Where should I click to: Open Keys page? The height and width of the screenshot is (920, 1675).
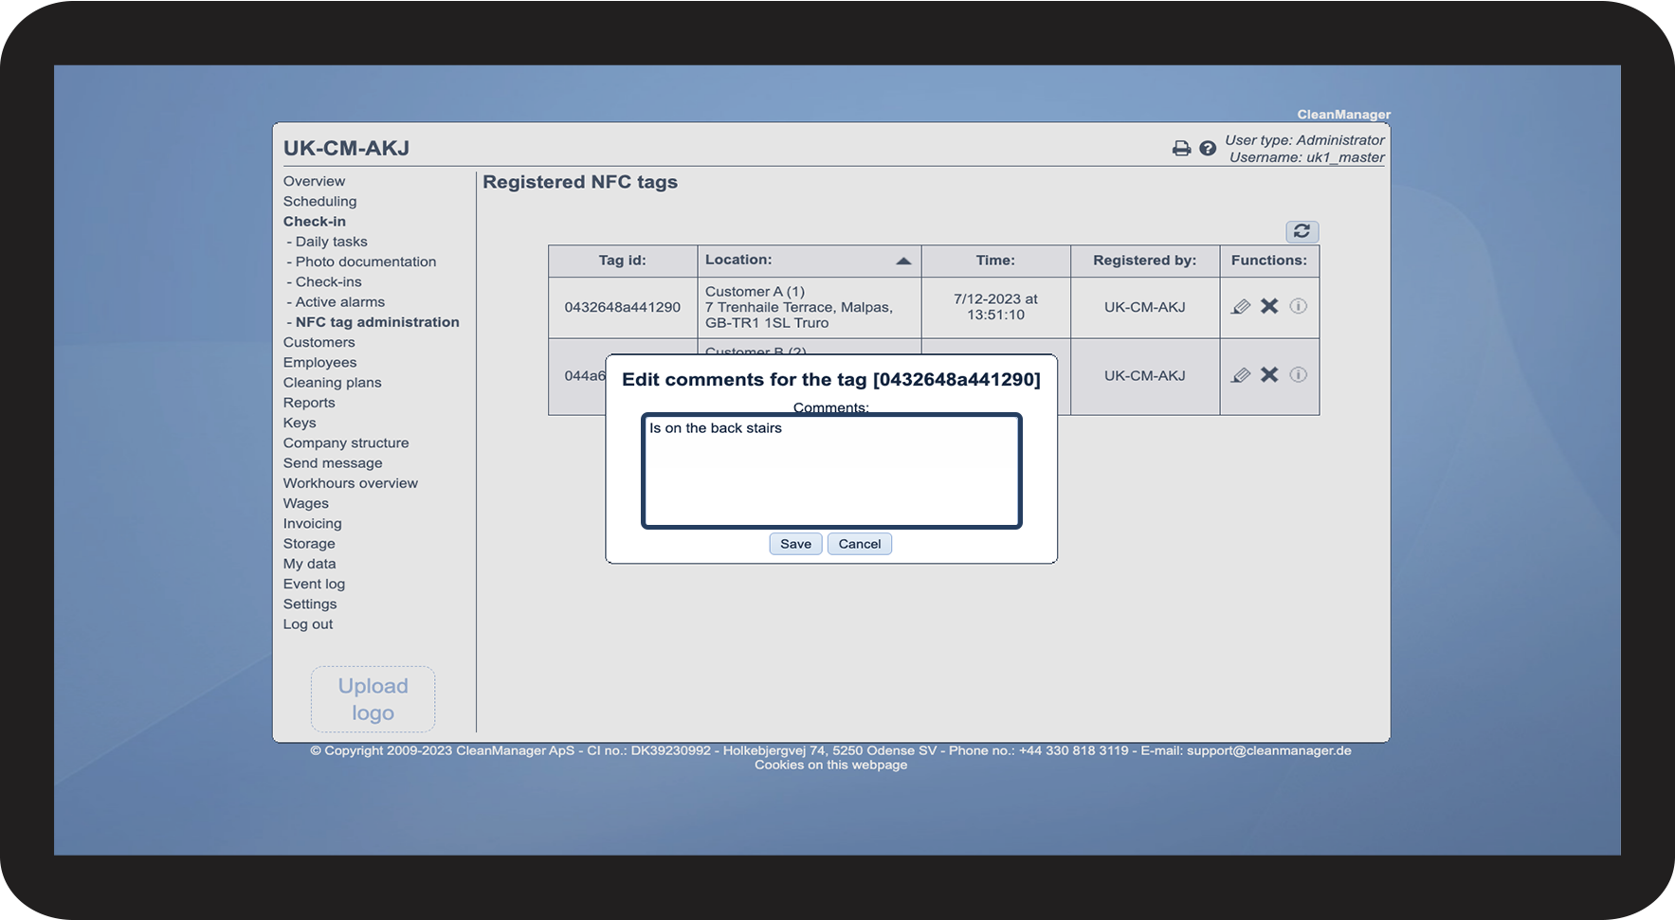pyautogui.click(x=300, y=423)
